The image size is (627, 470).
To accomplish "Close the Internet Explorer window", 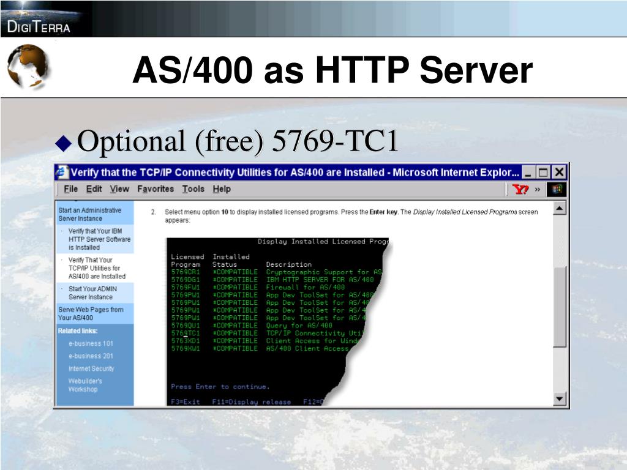I will [x=559, y=173].
